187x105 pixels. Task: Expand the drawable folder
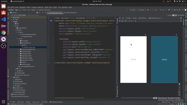pos(19,41)
